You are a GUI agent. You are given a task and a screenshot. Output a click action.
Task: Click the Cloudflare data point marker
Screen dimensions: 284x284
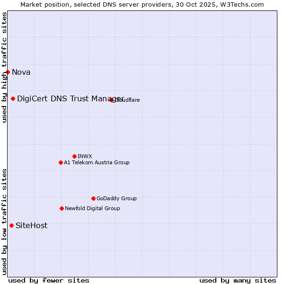pos(112,100)
